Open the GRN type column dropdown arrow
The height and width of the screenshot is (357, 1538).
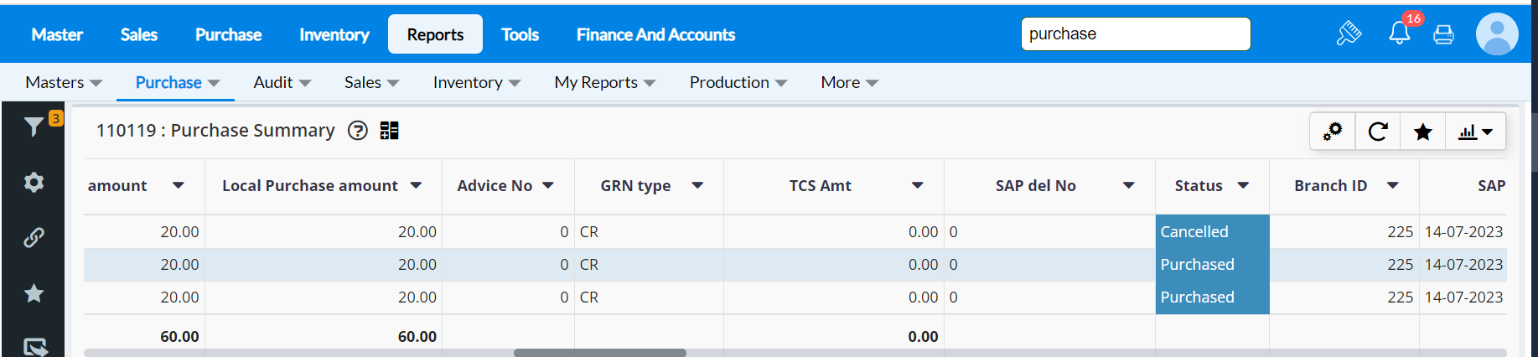(x=697, y=185)
